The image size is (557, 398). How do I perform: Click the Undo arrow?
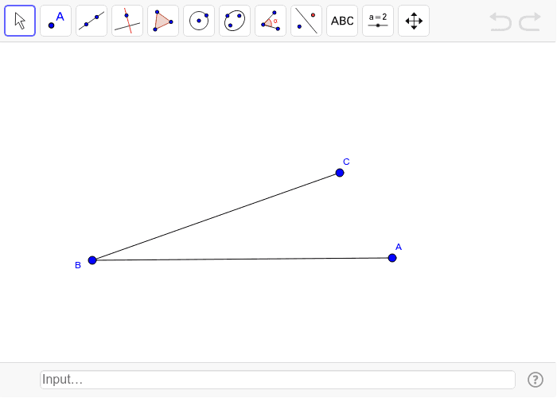coord(501,21)
